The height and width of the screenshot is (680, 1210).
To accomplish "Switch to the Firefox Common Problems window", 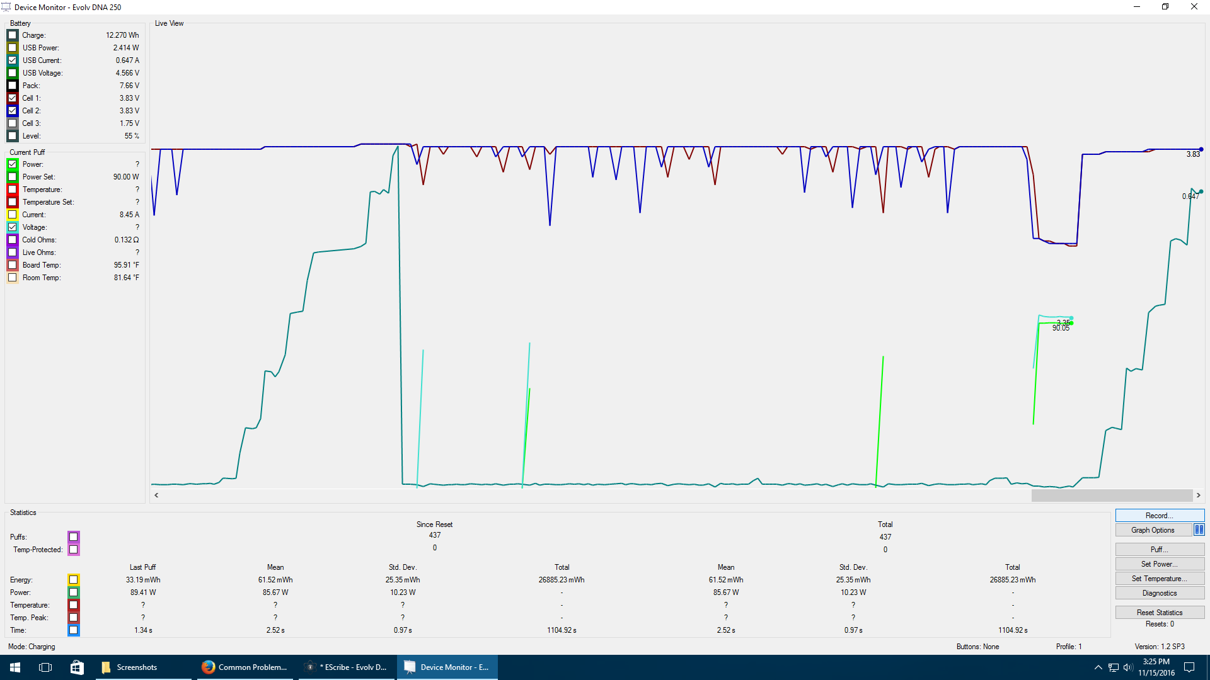I will [245, 667].
